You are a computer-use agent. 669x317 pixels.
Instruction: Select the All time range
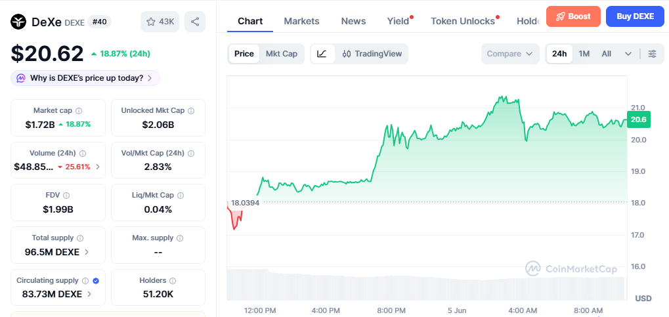(606, 54)
